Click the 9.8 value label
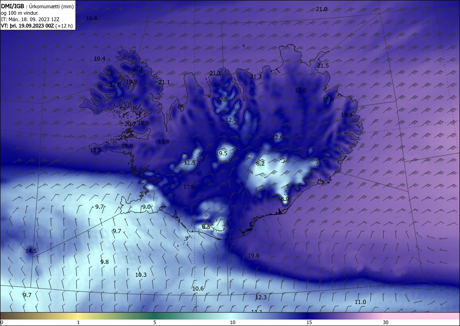 [x=104, y=262]
